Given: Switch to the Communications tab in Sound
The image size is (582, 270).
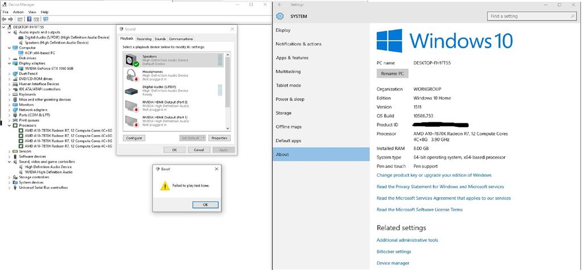Looking at the screenshot, I should pyautogui.click(x=181, y=39).
